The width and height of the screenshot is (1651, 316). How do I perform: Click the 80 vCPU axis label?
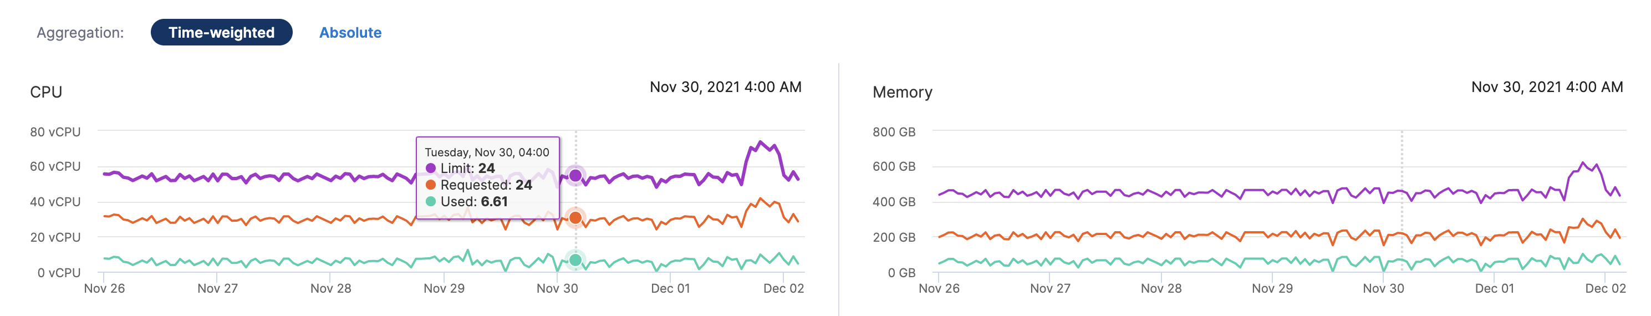click(x=55, y=132)
